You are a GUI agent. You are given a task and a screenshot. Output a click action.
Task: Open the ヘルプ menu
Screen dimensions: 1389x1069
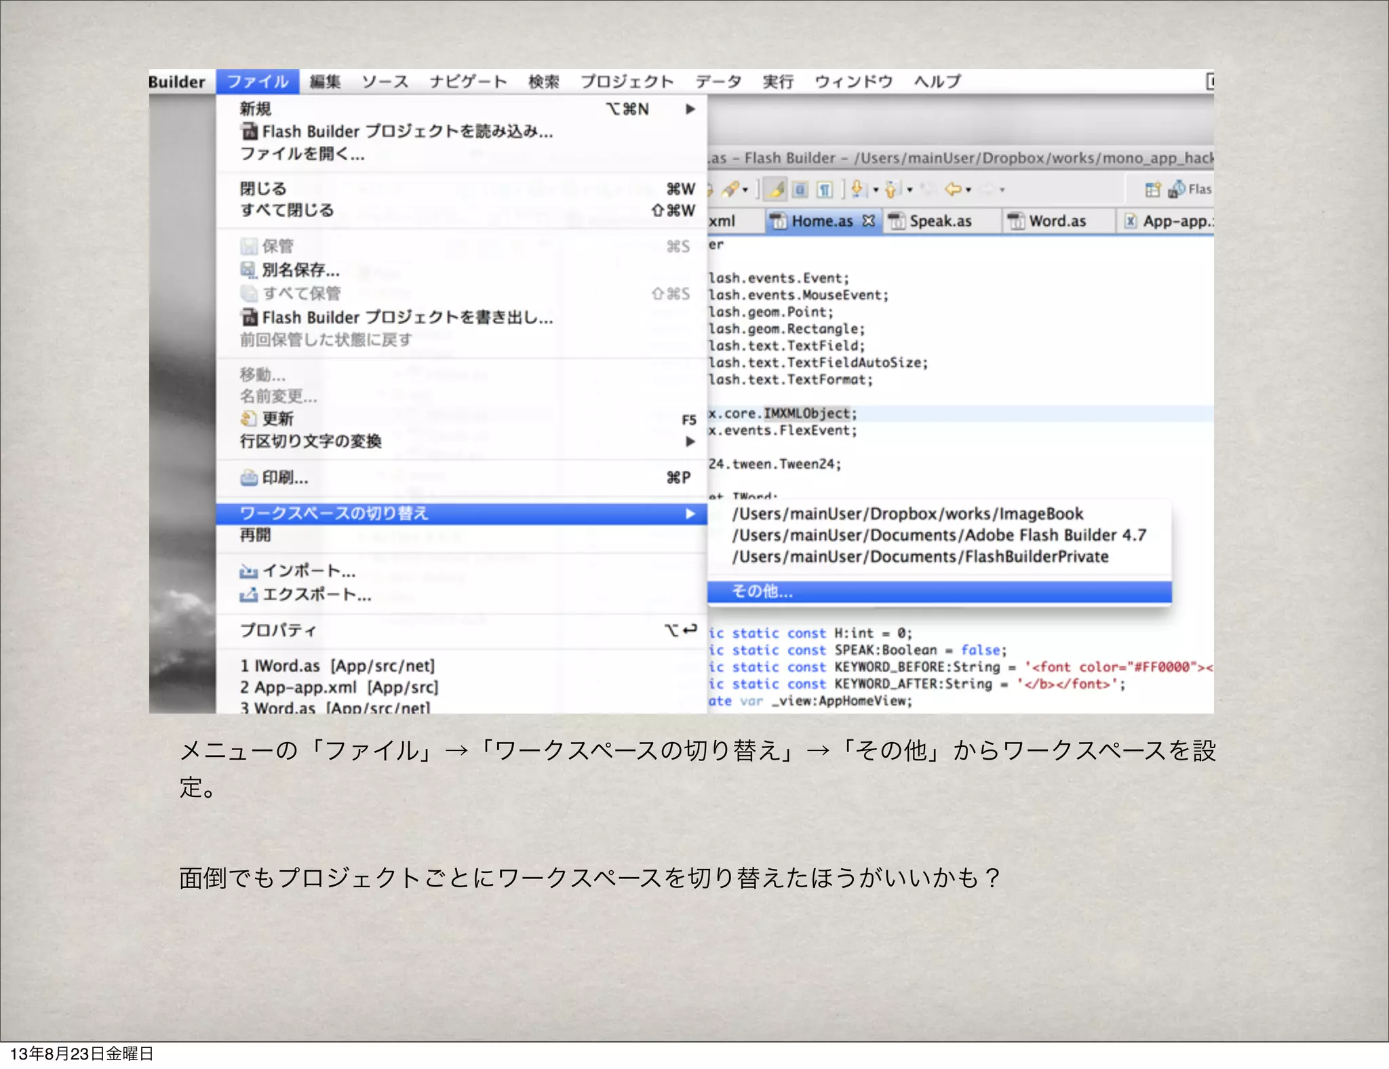tap(937, 81)
